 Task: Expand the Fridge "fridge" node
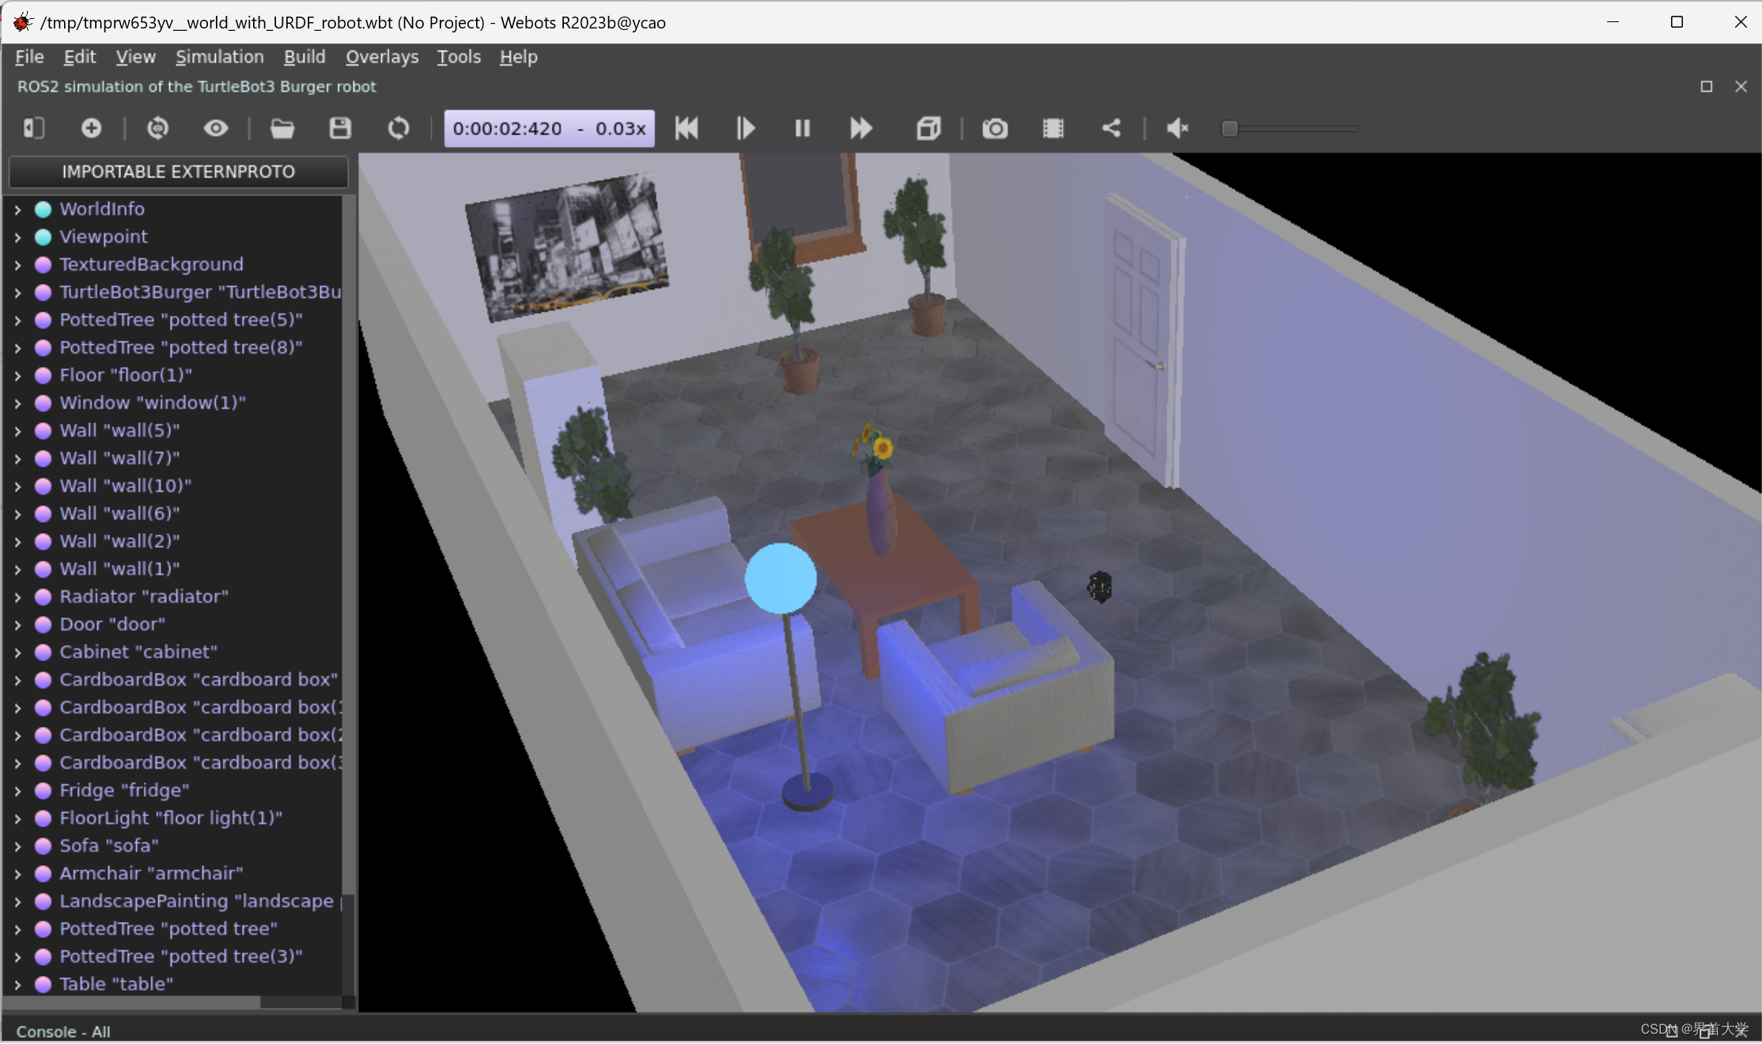(x=17, y=791)
